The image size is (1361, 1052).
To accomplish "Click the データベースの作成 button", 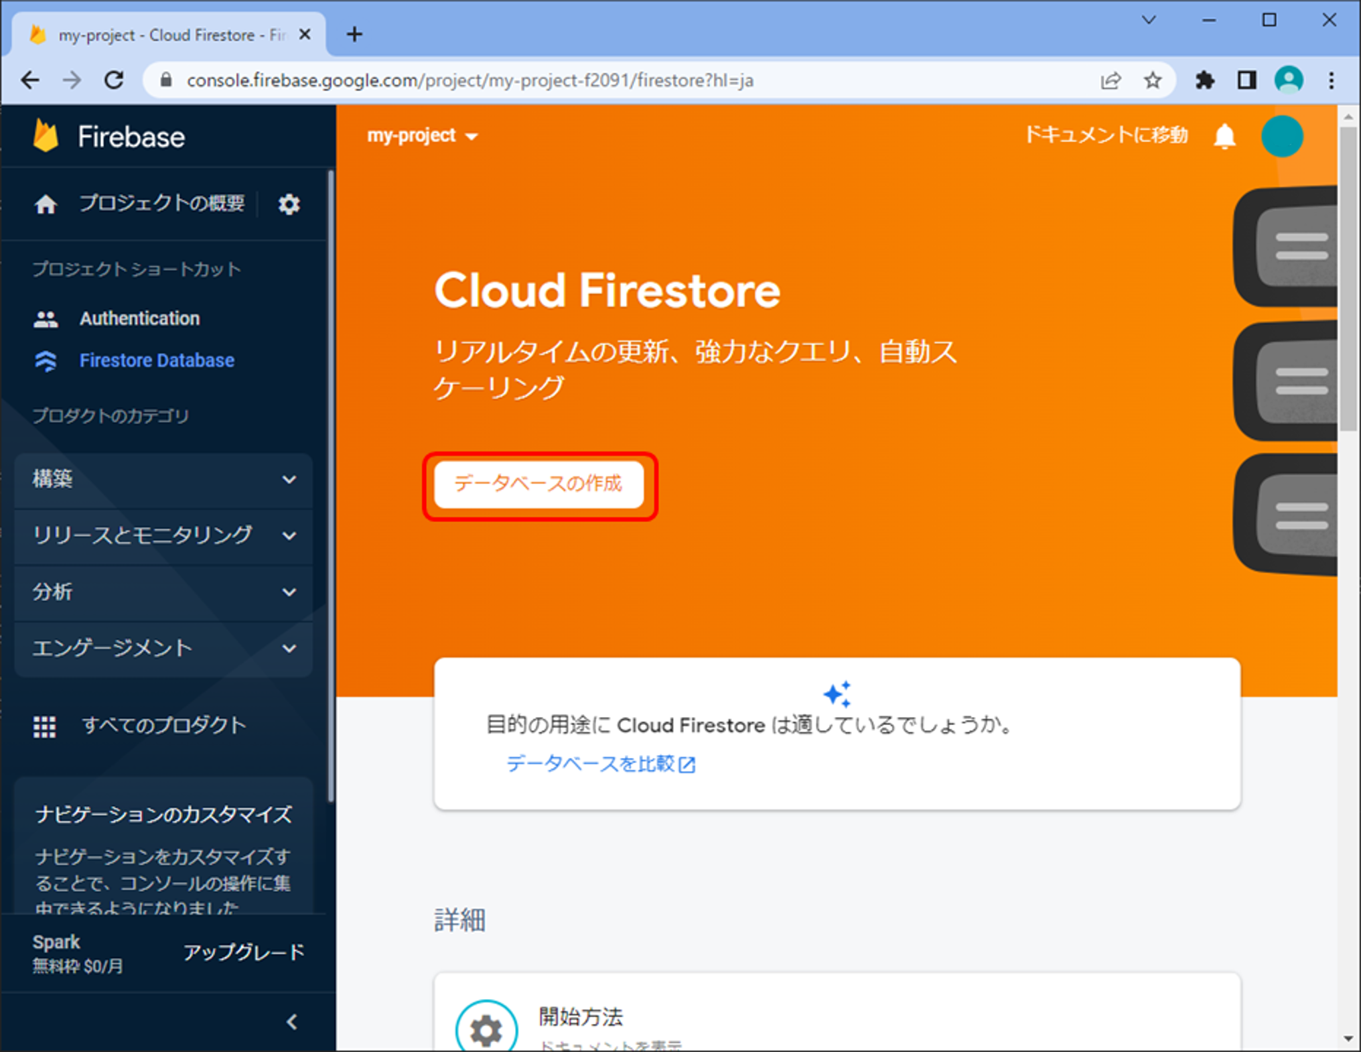I will [x=539, y=484].
